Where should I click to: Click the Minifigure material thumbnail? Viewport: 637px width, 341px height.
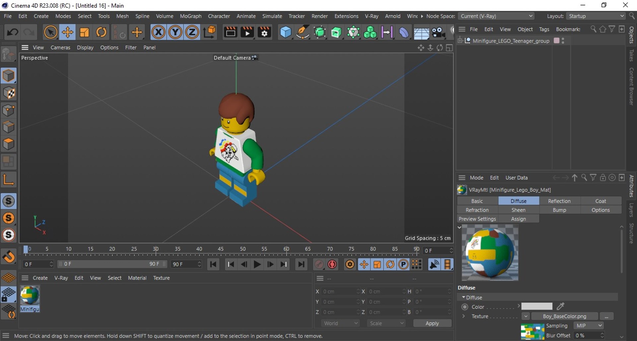pos(30,296)
